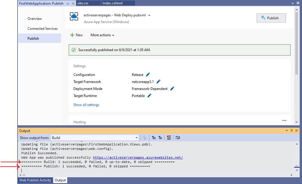Viewport: 302px width, 184px height.
Task: Switch to the Output bottom tab
Action: (x=60, y=180)
